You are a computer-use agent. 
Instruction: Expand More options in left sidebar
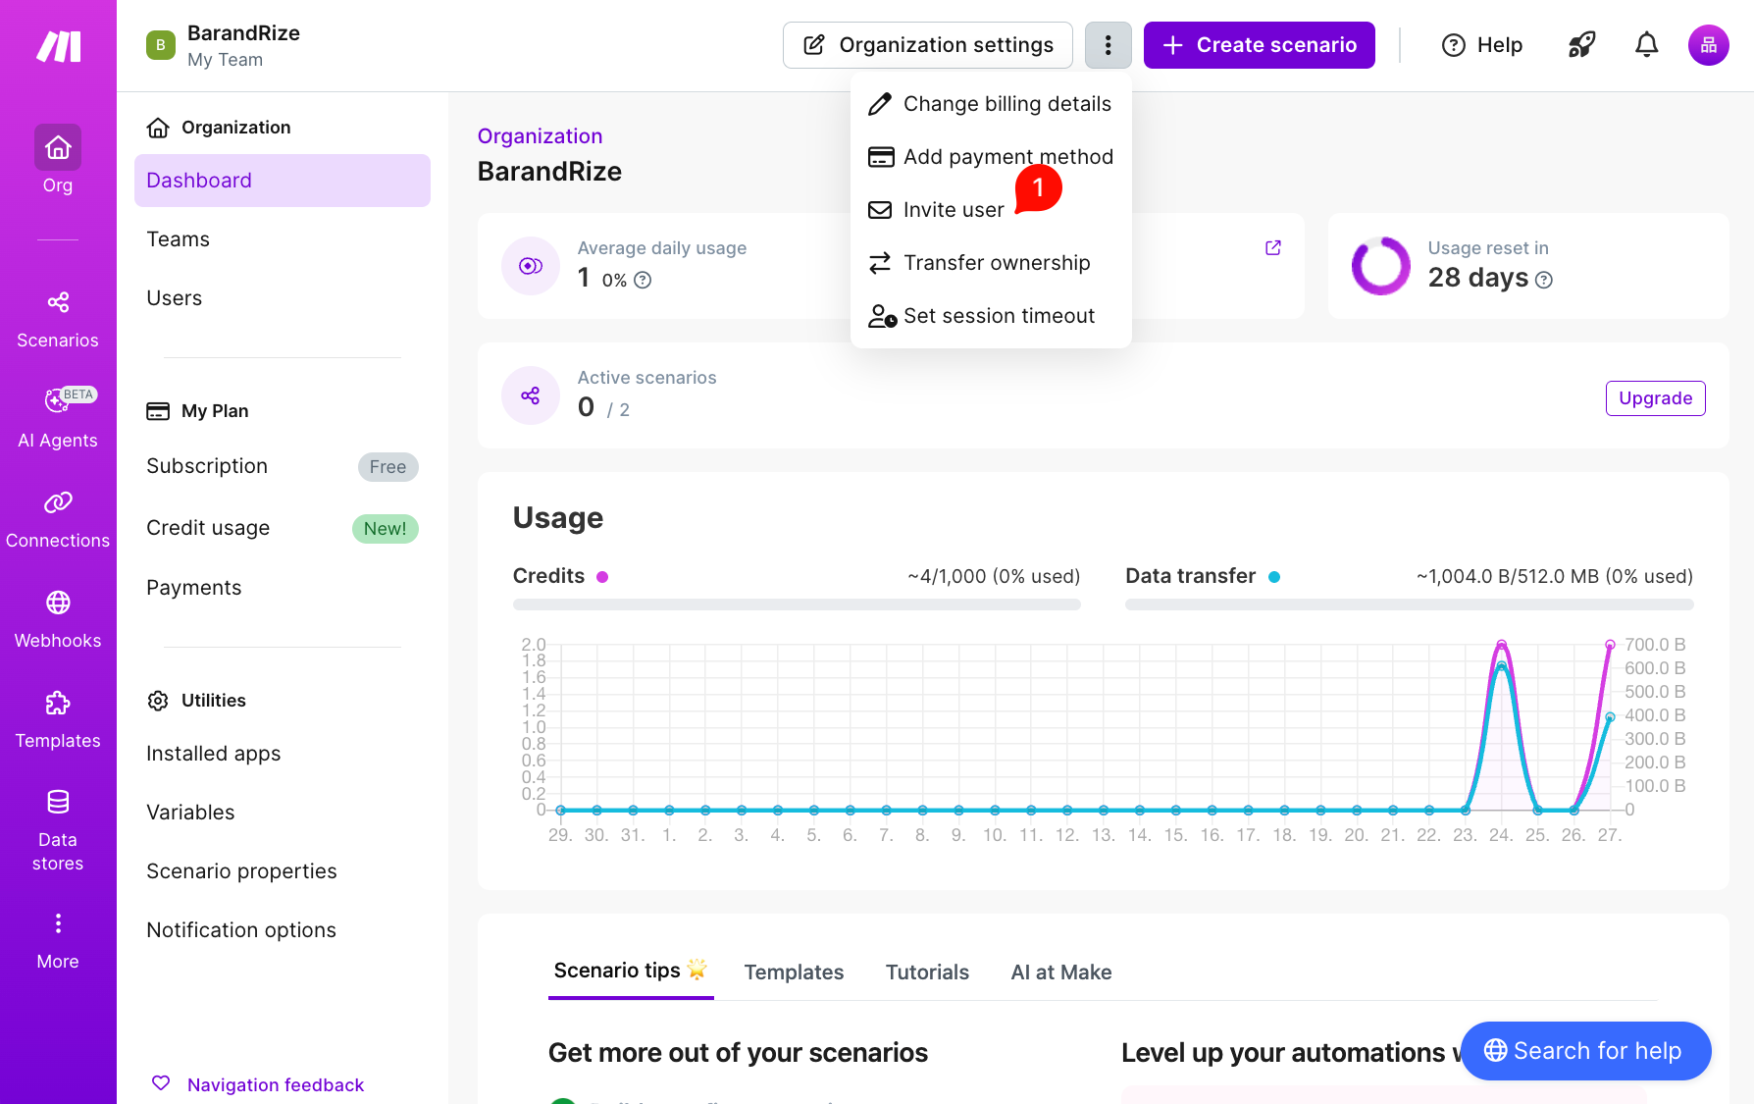pyautogui.click(x=58, y=939)
